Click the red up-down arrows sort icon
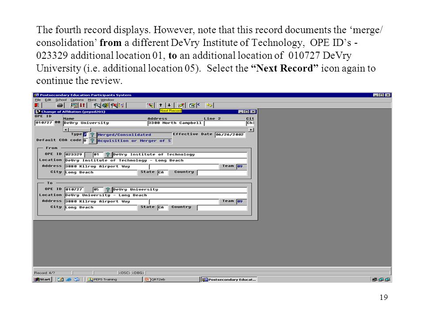Image resolution: width=424 pixels, height=318 pixels. click(82, 105)
